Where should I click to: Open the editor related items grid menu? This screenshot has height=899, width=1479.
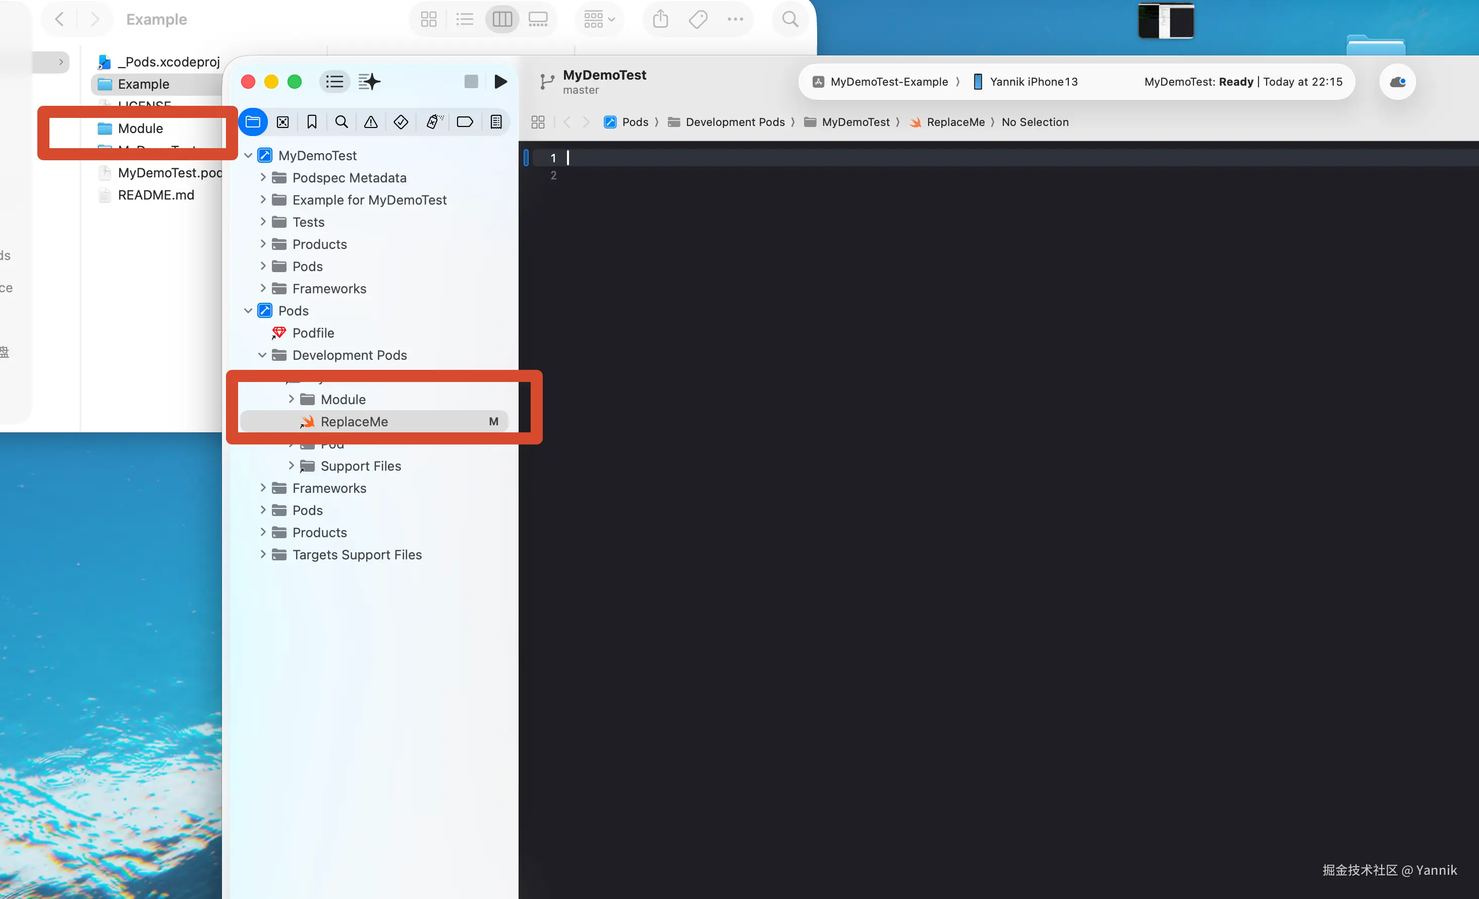click(538, 122)
